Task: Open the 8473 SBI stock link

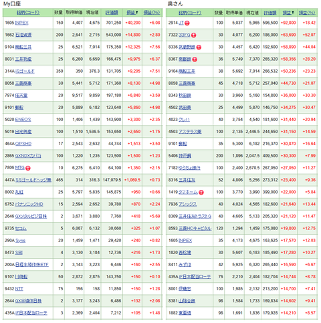Action: tap(19, 253)
